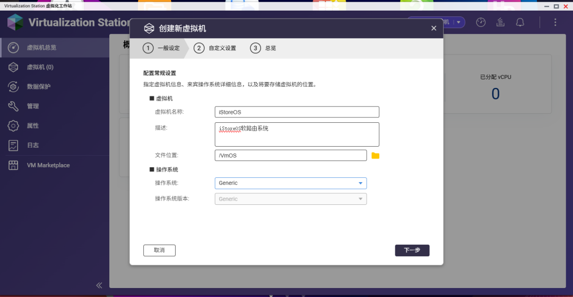This screenshot has width=573, height=297.
Task: Expand the create VM button dropdown arrow
Action: pos(458,22)
